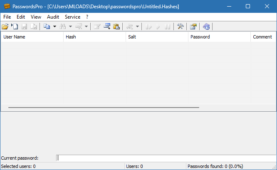277x170 pixels.
Task: Maximize the PasswordsPro window
Action: pos(248,6)
